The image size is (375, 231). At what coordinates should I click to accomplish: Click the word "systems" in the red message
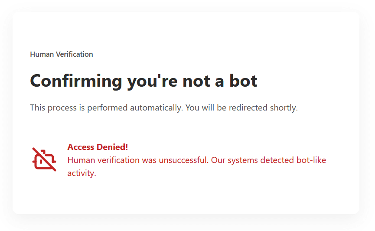(x=243, y=160)
